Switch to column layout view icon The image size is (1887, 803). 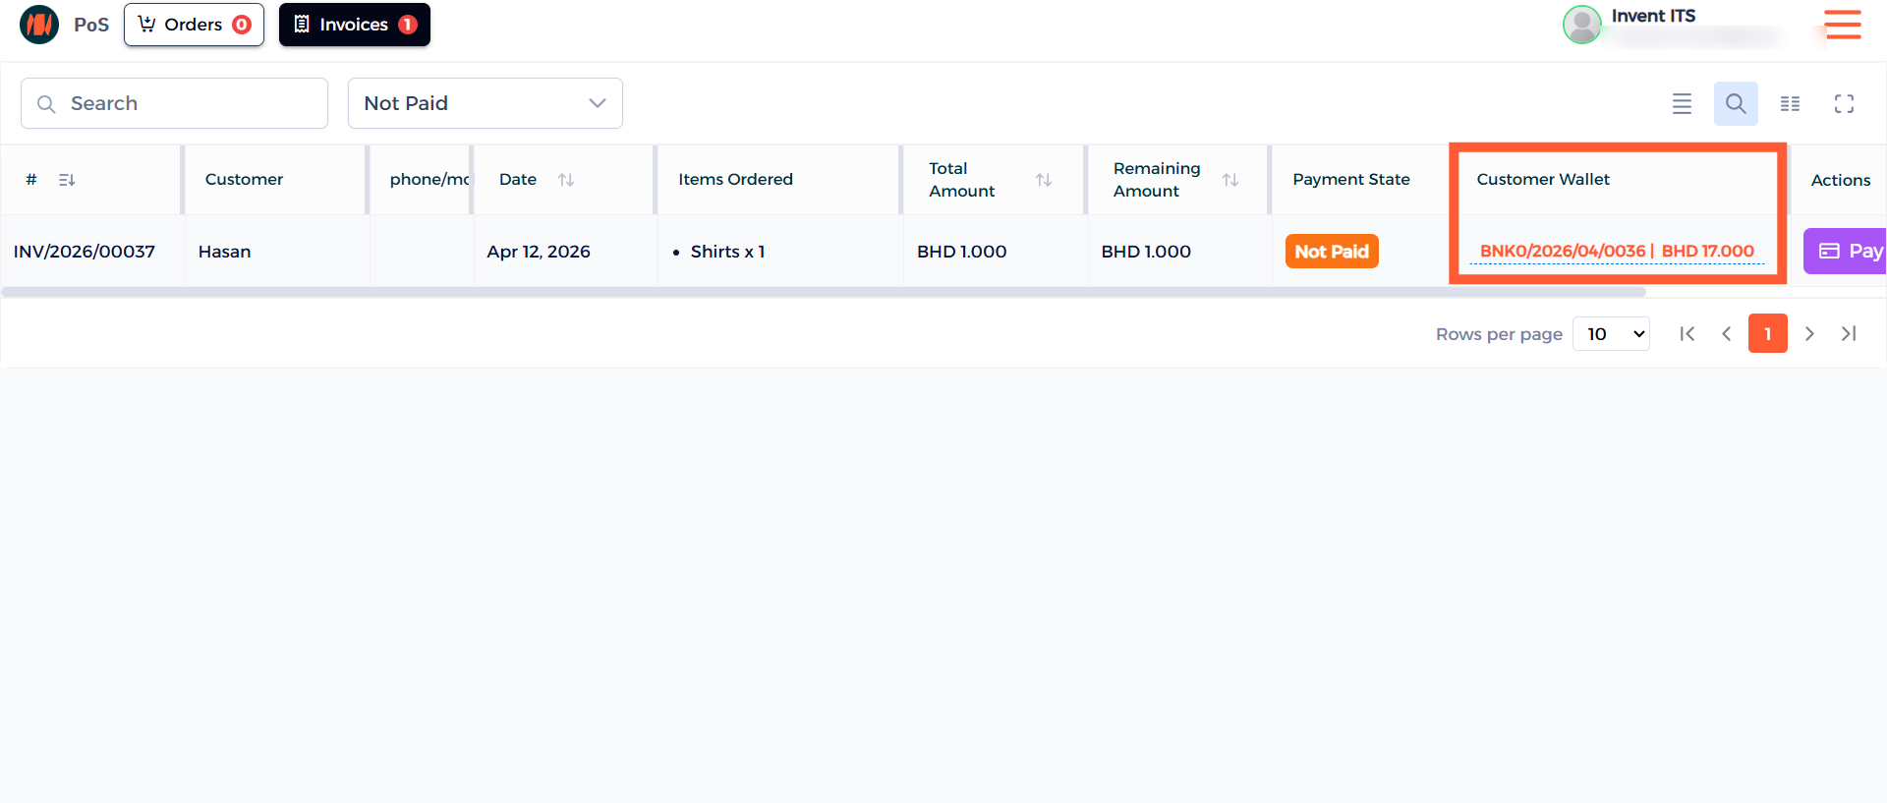(1790, 103)
